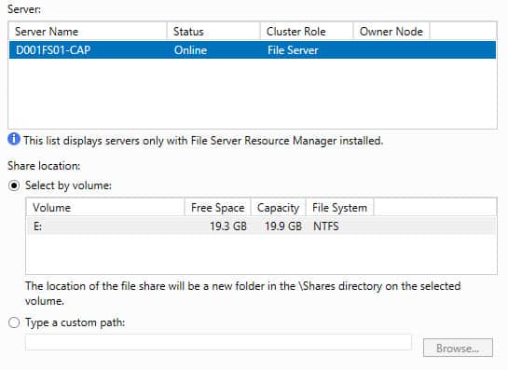508x370 pixels.
Task: Choose 'Type a custom path' radio option
Action: [x=14, y=322]
